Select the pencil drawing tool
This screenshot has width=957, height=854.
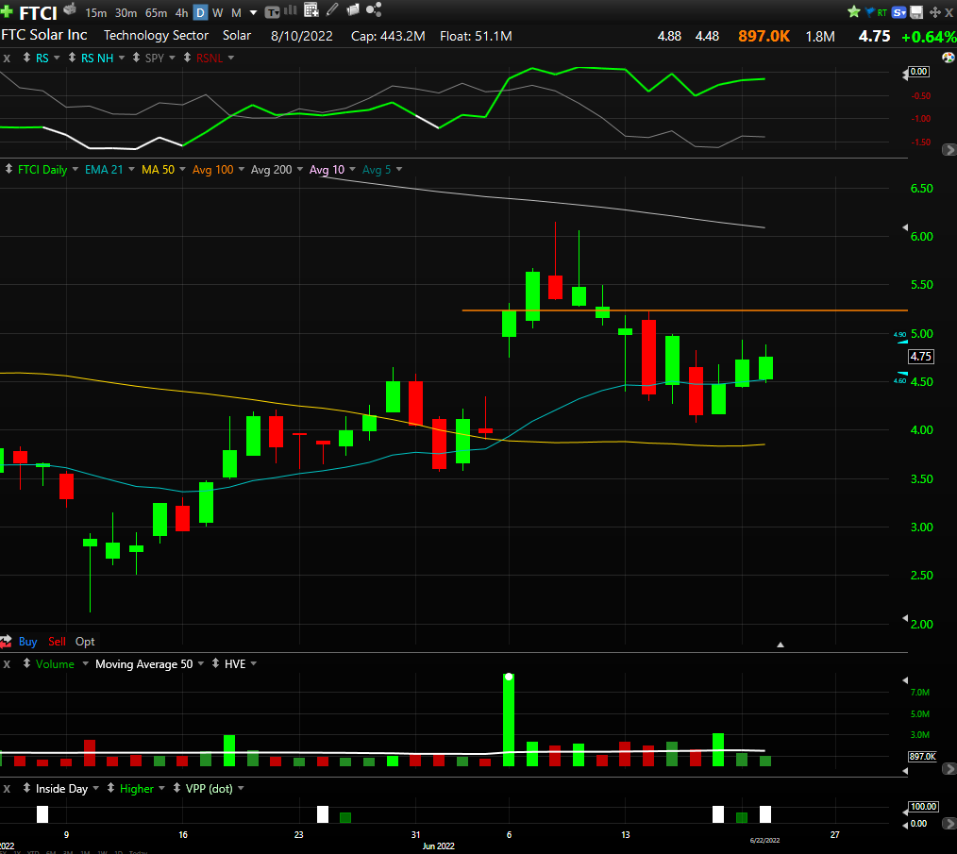click(x=332, y=9)
